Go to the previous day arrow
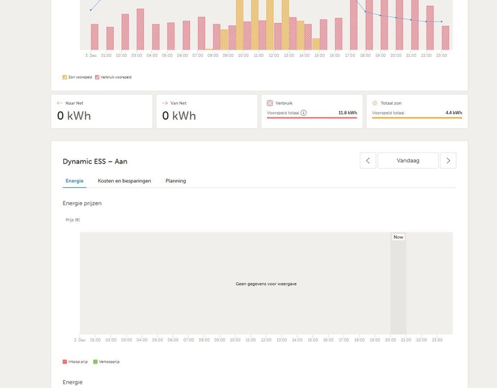Screen dimensions: 497x388 [x=368, y=161]
